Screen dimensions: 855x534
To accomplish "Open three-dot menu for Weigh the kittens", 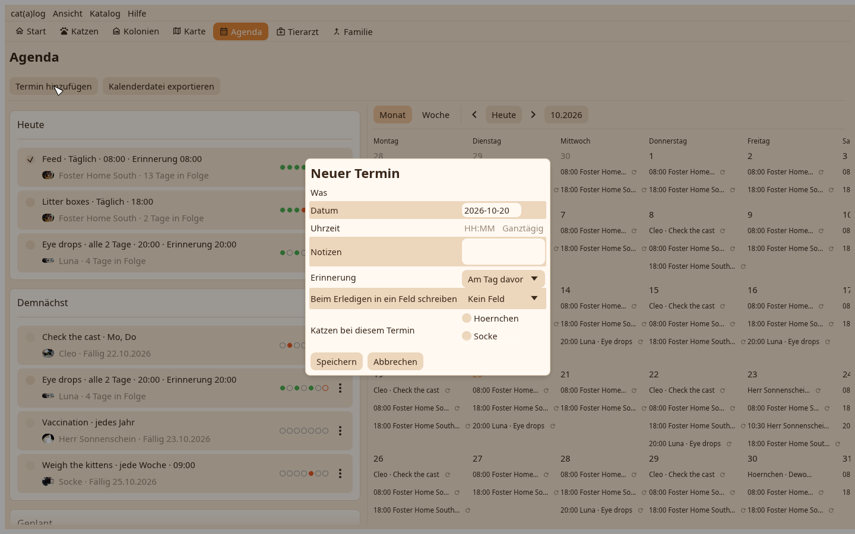I will pyautogui.click(x=340, y=473).
